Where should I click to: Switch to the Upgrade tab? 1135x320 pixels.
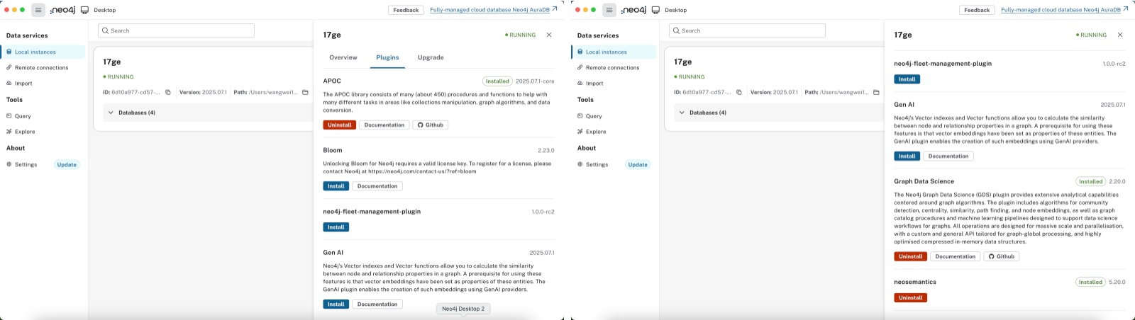(431, 57)
